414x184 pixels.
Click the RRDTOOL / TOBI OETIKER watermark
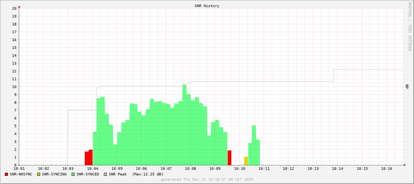[x=409, y=26]
